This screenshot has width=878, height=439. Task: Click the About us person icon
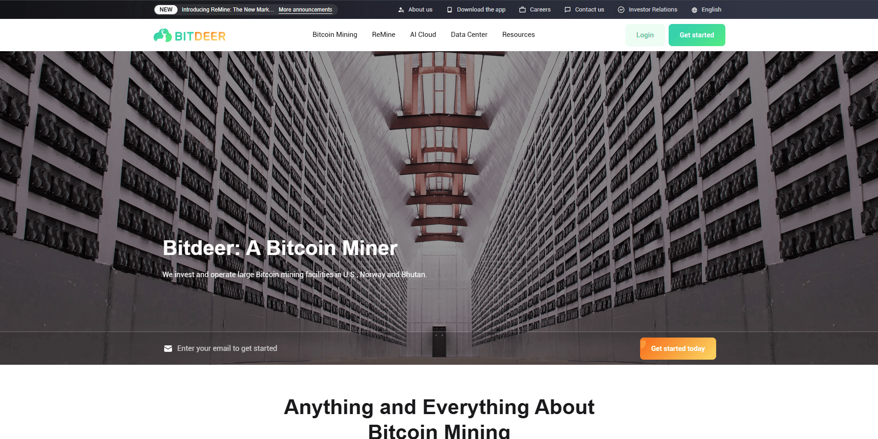coord(401,10)
